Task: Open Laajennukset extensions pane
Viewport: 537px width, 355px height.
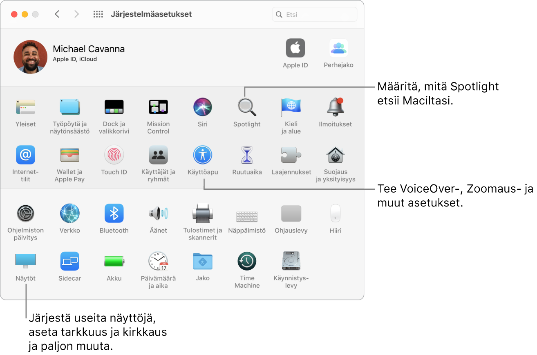Action: [291, 155]
